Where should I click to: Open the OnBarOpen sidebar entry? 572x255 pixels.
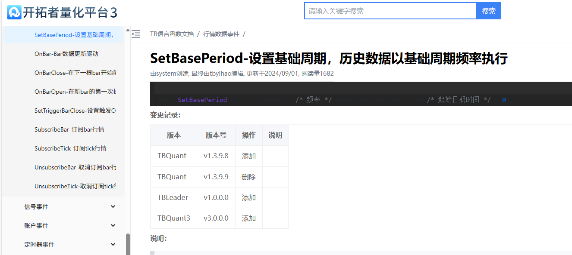[x=75, y=92]
